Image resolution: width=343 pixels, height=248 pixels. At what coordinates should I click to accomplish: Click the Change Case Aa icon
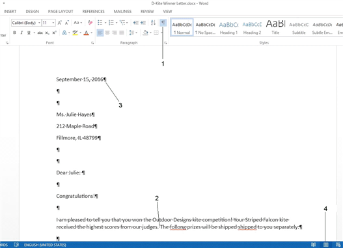[x=76, y=23]
